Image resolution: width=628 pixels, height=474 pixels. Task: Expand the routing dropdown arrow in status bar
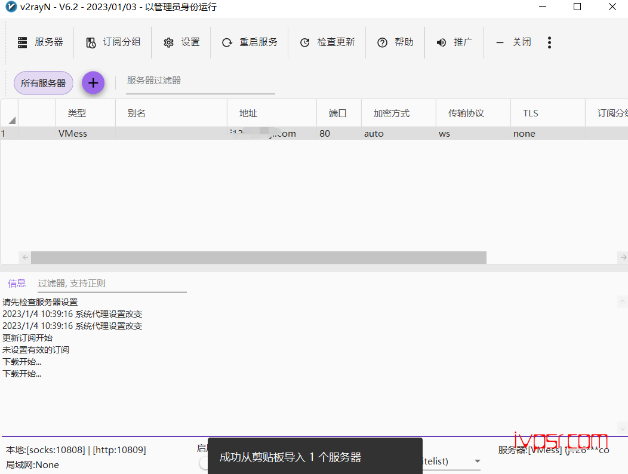478,461
